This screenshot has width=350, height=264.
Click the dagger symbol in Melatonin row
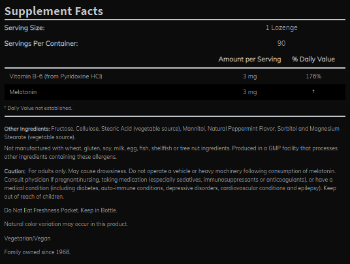point(313,91)
